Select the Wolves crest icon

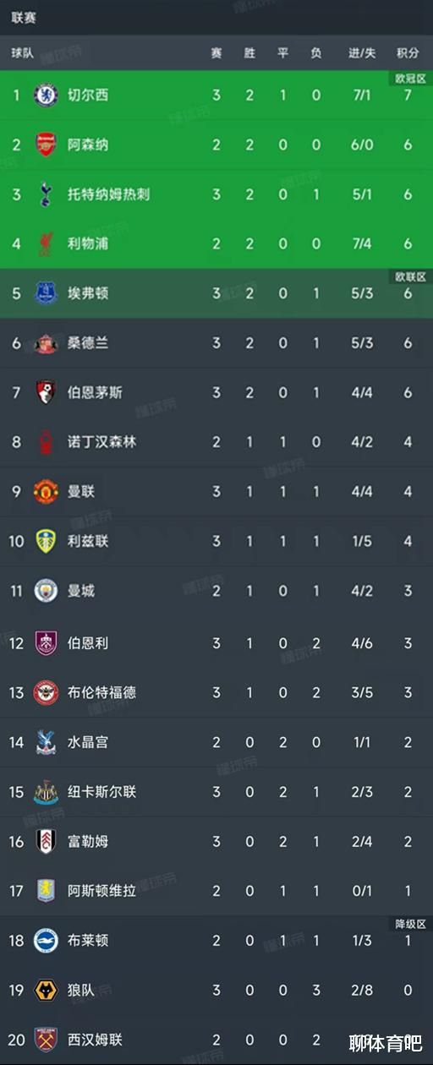tap(46, 989)
